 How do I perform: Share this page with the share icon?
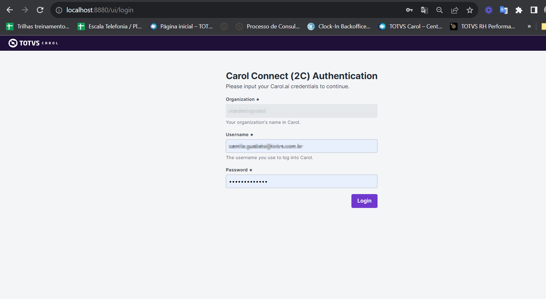[x=454, y=10]
